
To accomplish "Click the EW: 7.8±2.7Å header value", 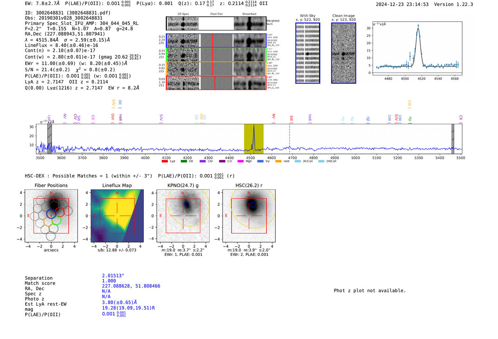I will (42, 4).
